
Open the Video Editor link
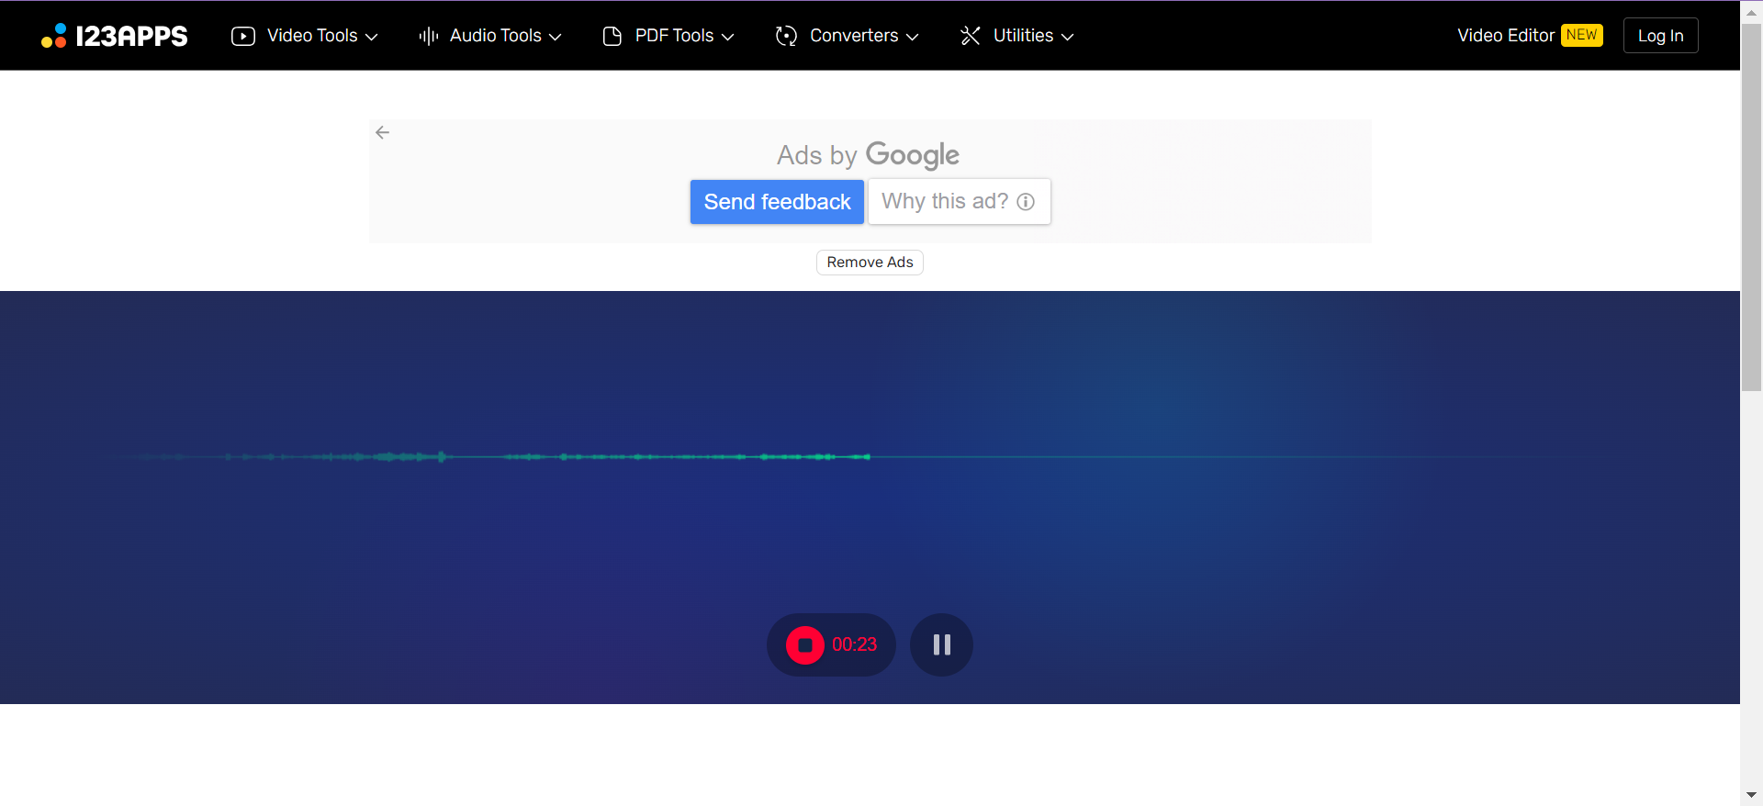[1505, 36]
